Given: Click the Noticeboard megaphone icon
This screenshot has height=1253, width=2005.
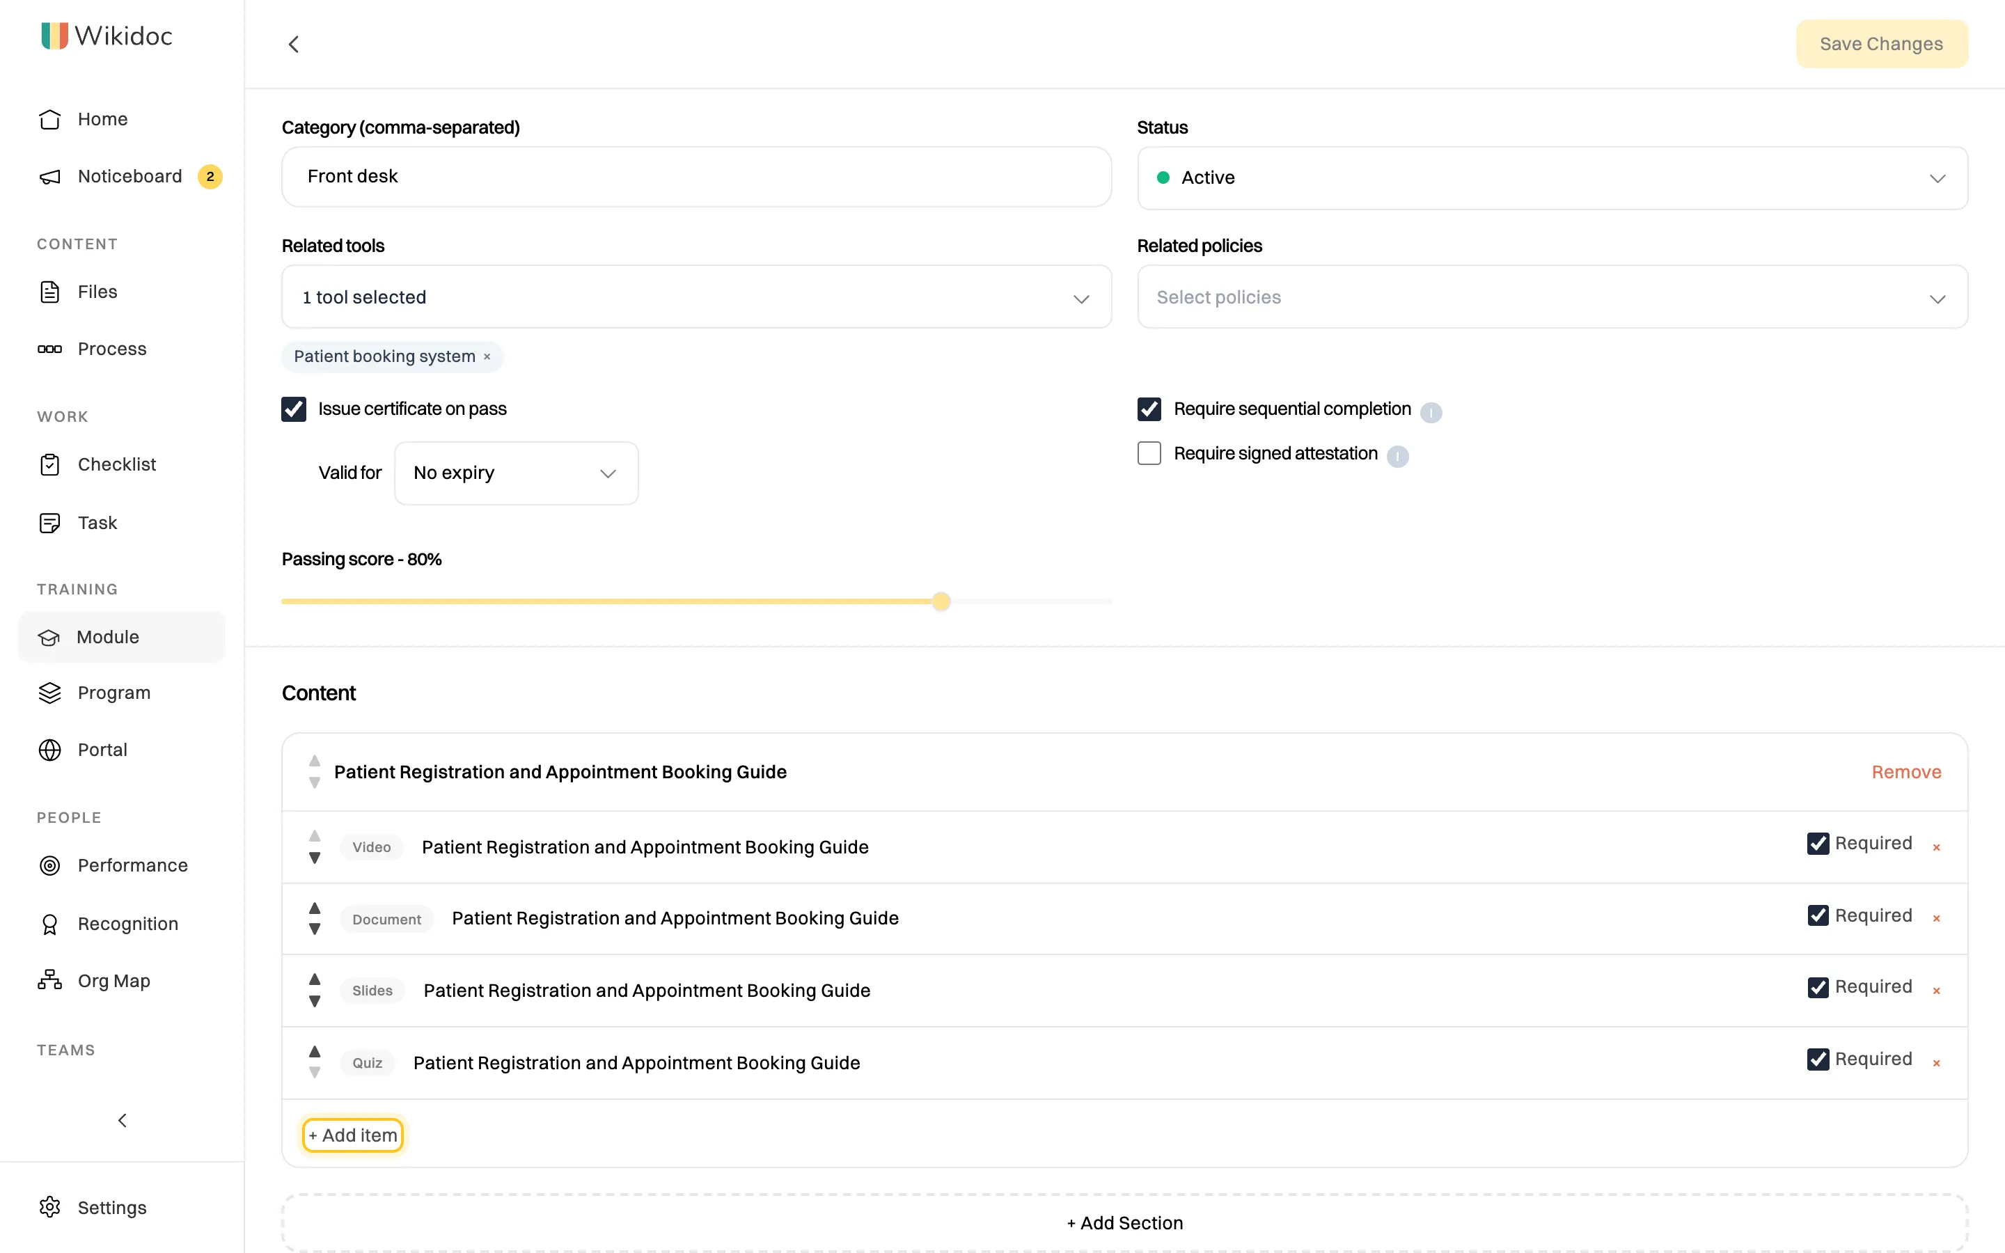Looking at the screenshot, I should [49, 177].
